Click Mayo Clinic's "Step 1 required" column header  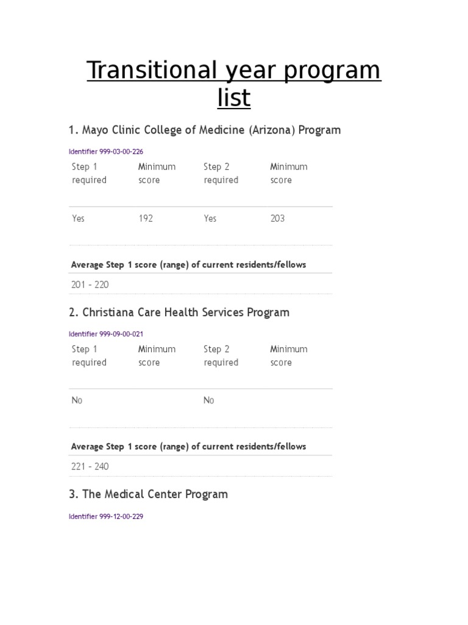(89, 173)
